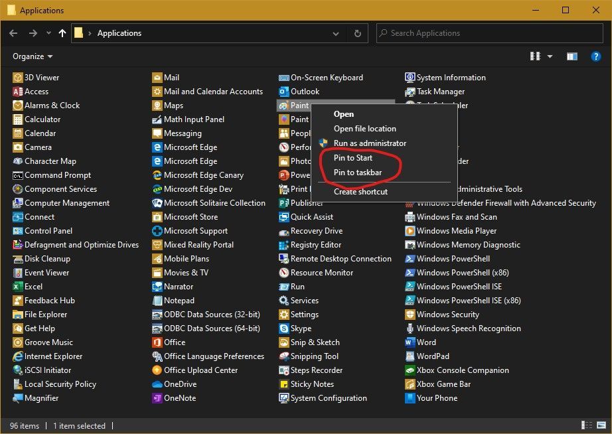Select the Magnifier icon

[17, 398]
